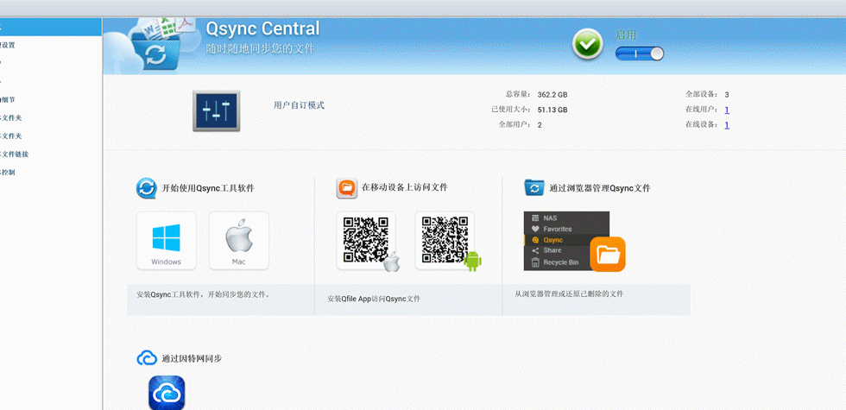Click the blue Qsync sync circle icon
This screenshot has width=846, height=410.
[x=146, y=188]
